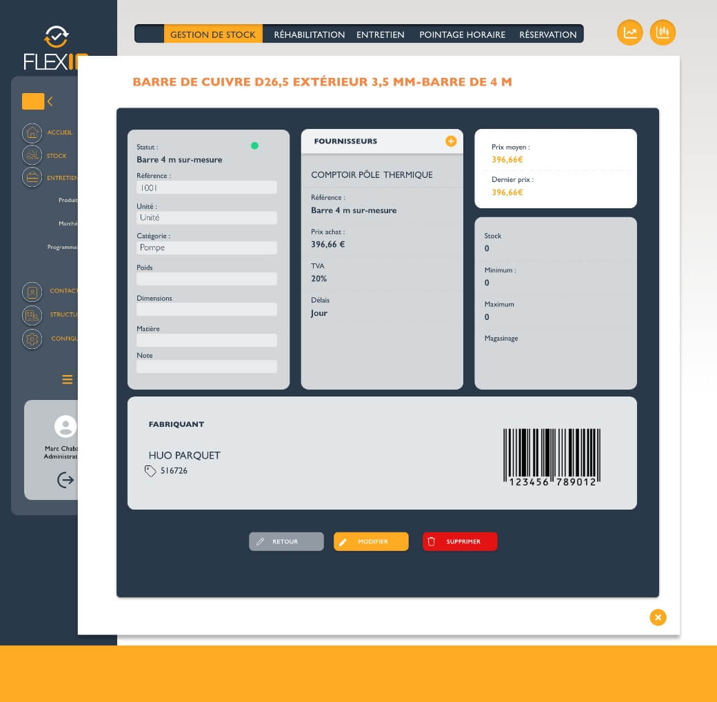Collapse the sidebar with the chevron arrow
This screenshot has width=717, height=702.
pyautogui.click(x=50, y=101)
